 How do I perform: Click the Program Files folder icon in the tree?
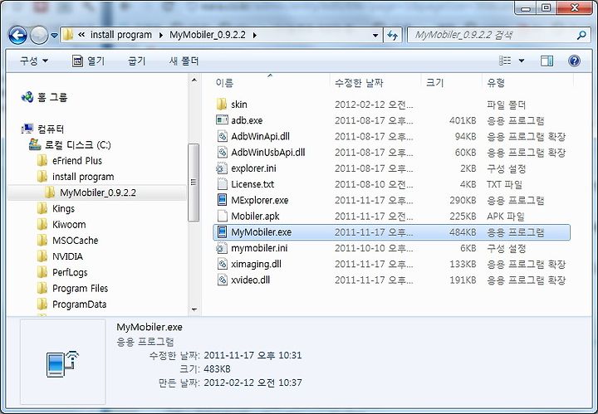[42, 289]
